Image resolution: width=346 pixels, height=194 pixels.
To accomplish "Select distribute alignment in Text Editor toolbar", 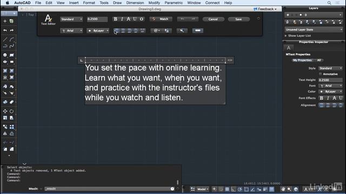I will [x=142, y=31].
